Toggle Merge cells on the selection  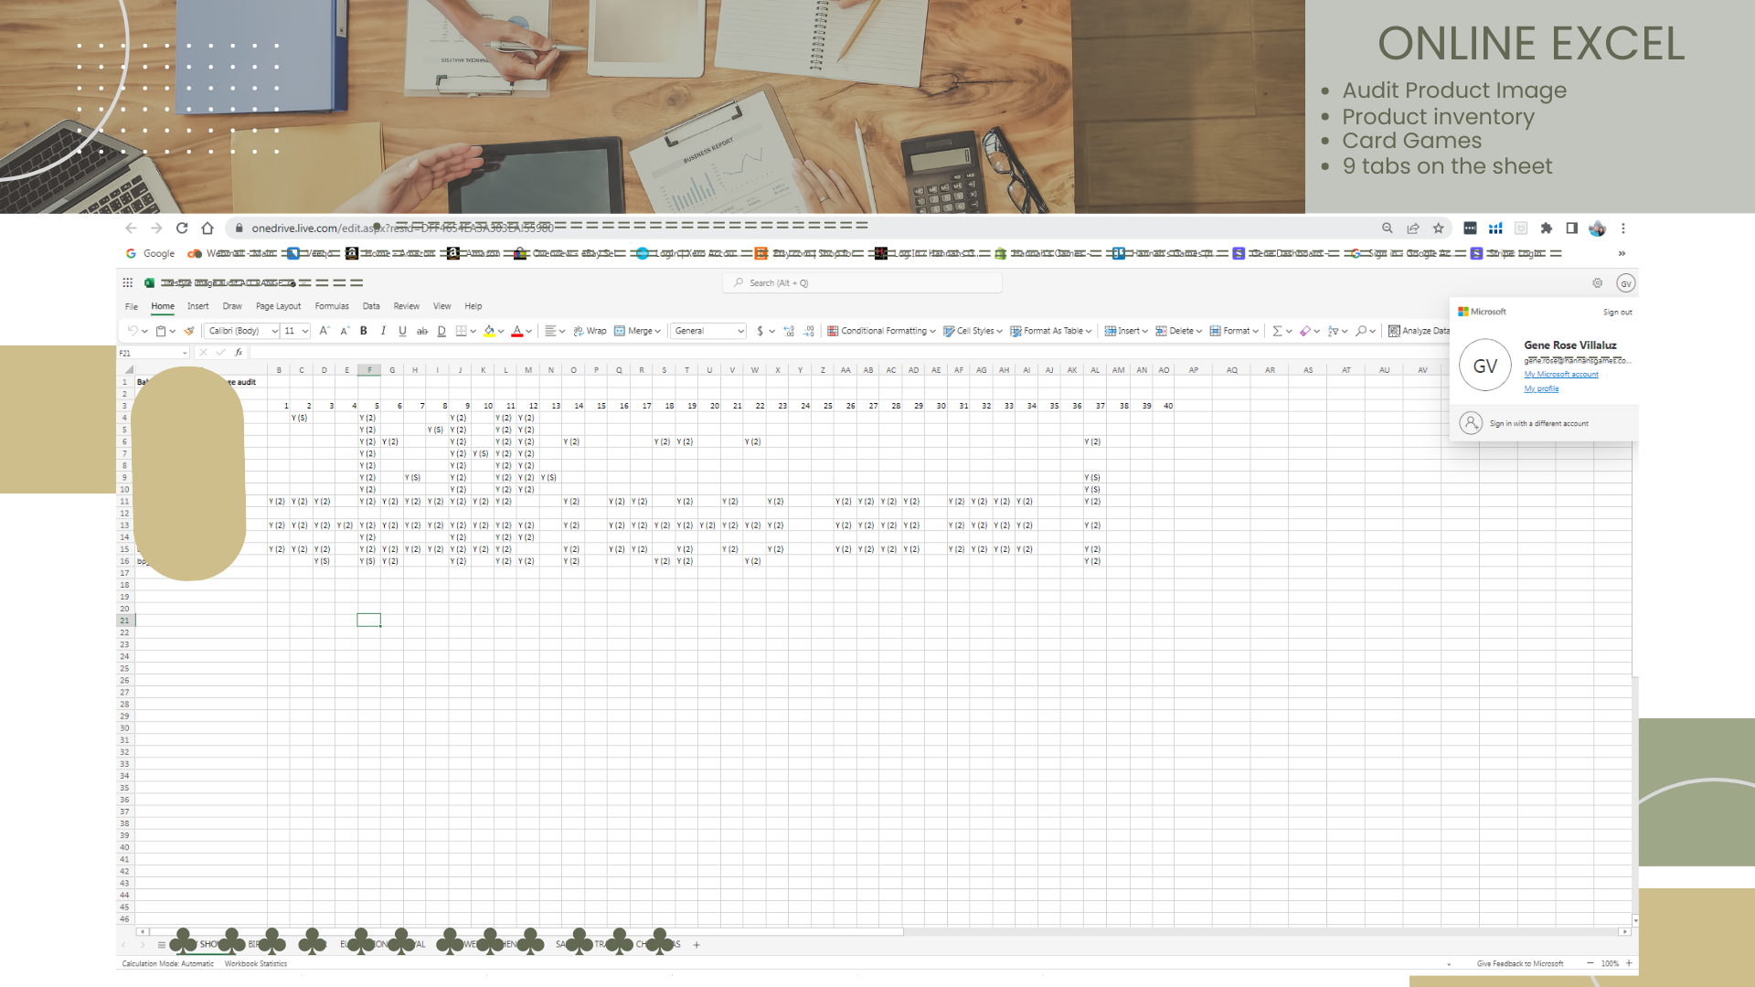pos(635,331)
